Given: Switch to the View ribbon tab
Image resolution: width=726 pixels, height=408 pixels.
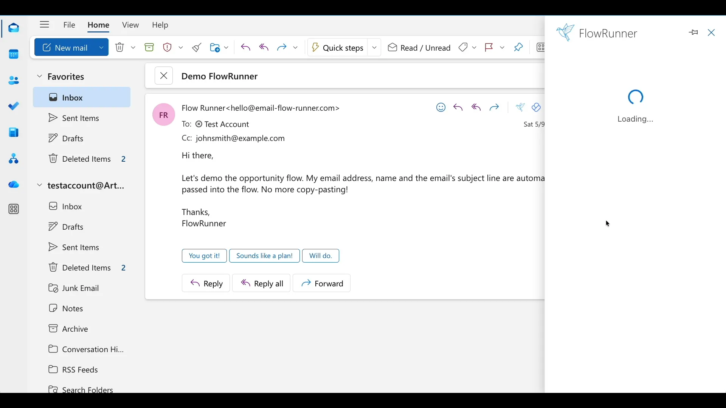Looking at the screenshot, I should [131, 25].
